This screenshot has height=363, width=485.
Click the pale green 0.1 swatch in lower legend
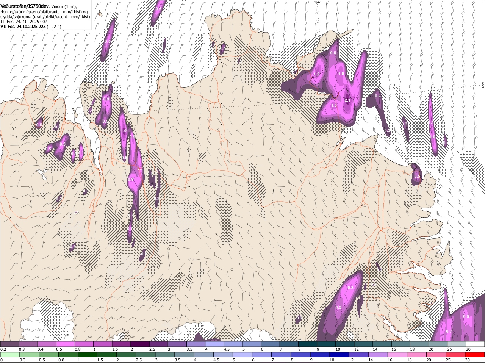pyautogui.click(x=10, y=355)
